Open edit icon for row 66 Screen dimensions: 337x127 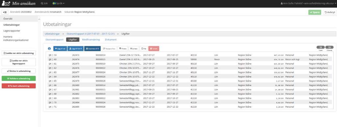coord(50,85)
